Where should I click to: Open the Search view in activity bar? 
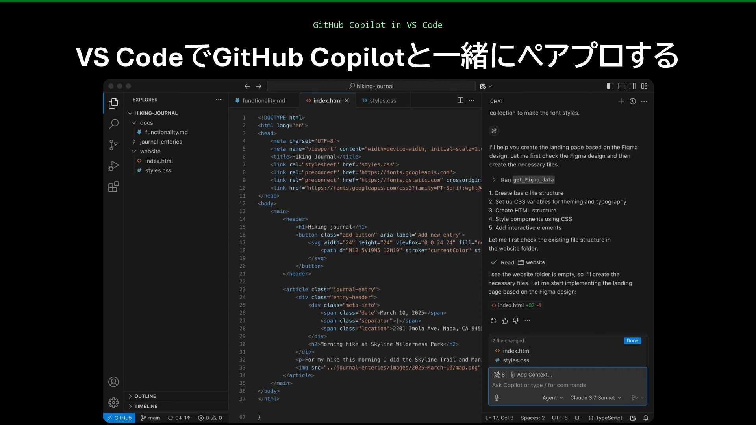[113, 124]
